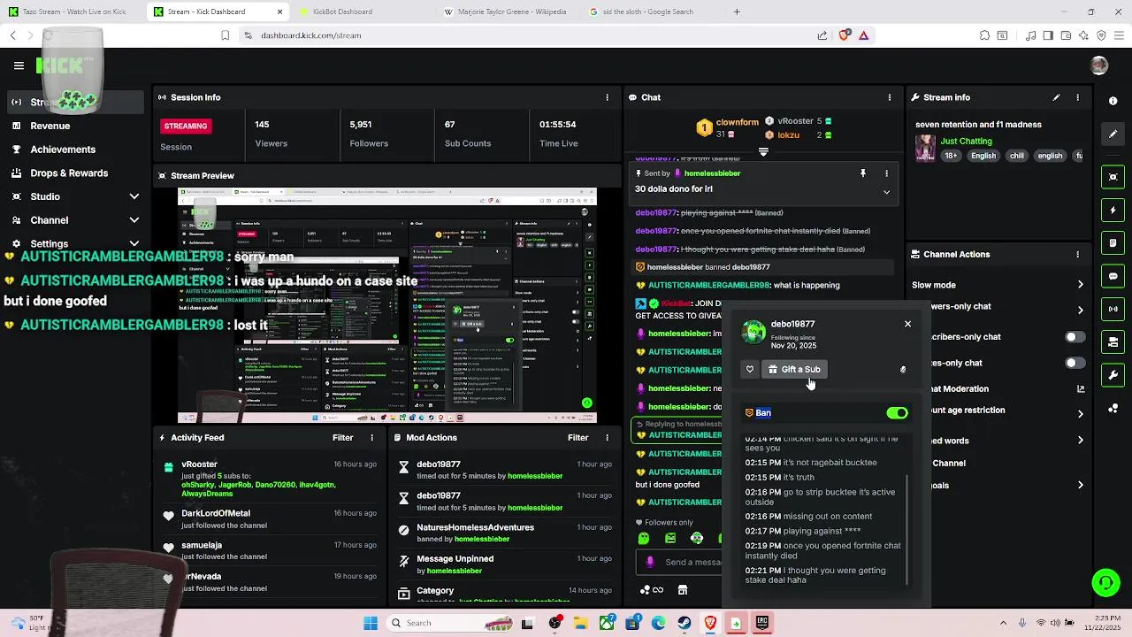Viewport: 1132px width, 637px height.
Task: Select pencil edit icon in right sidebar
Action: click(x=1113, y=134)
